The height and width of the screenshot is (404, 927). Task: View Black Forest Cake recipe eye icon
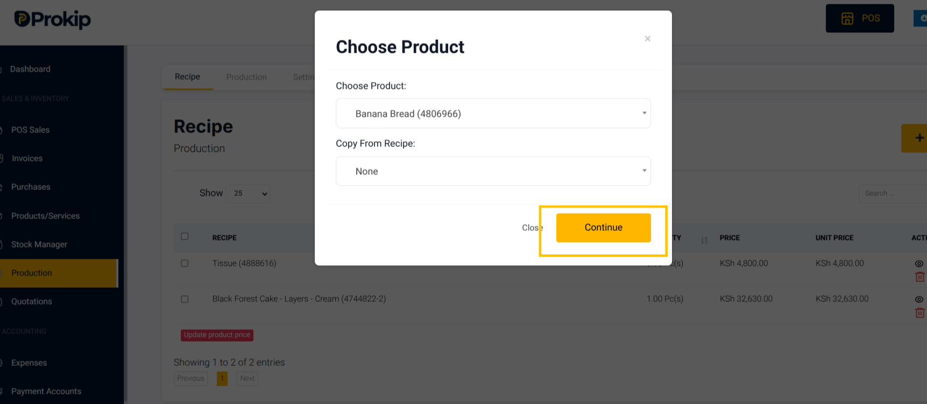(919, 299)
